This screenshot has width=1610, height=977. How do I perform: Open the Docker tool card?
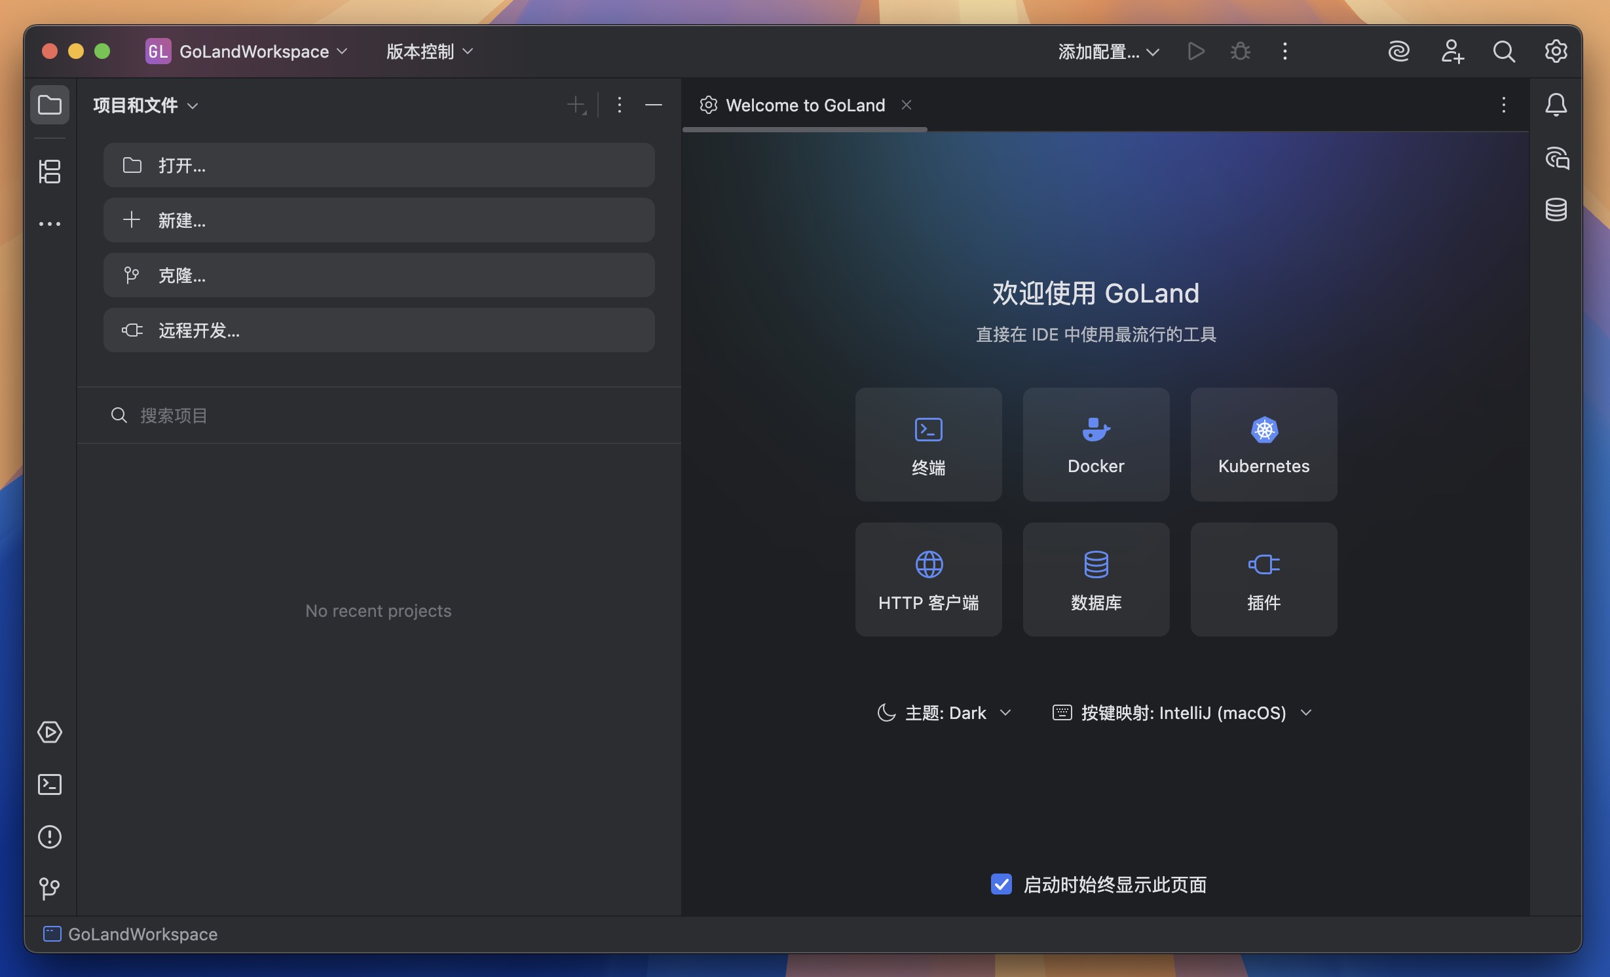tap(1095, 445)
